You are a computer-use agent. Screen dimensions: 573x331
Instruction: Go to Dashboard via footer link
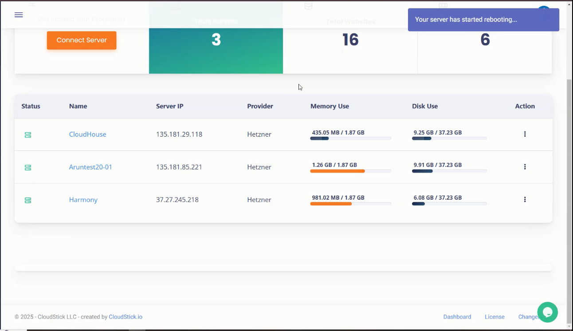[x=457, y=317]
